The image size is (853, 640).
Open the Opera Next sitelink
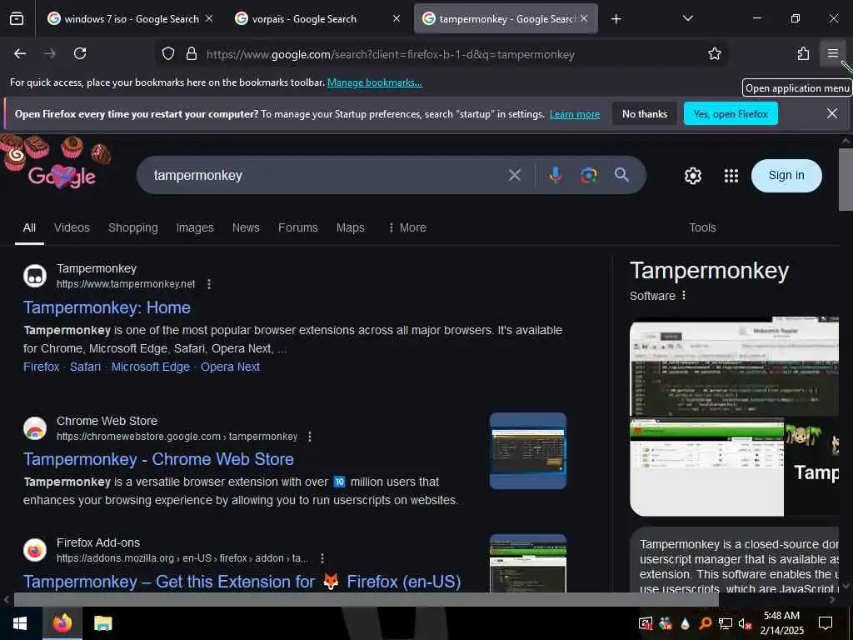click(x=230, y=367)
